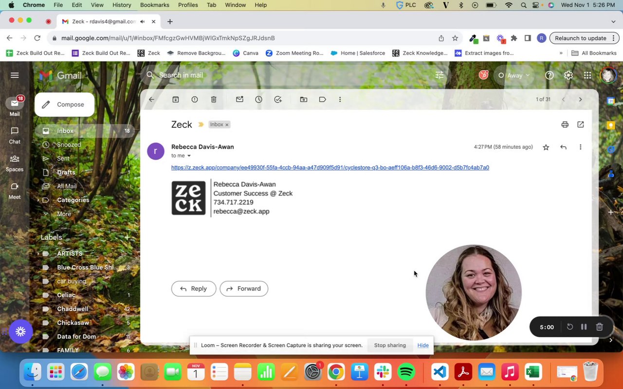Bookmark this page star icon
Image resolution: width=623 pixels, height=389 pixels.
click(455, 38)
